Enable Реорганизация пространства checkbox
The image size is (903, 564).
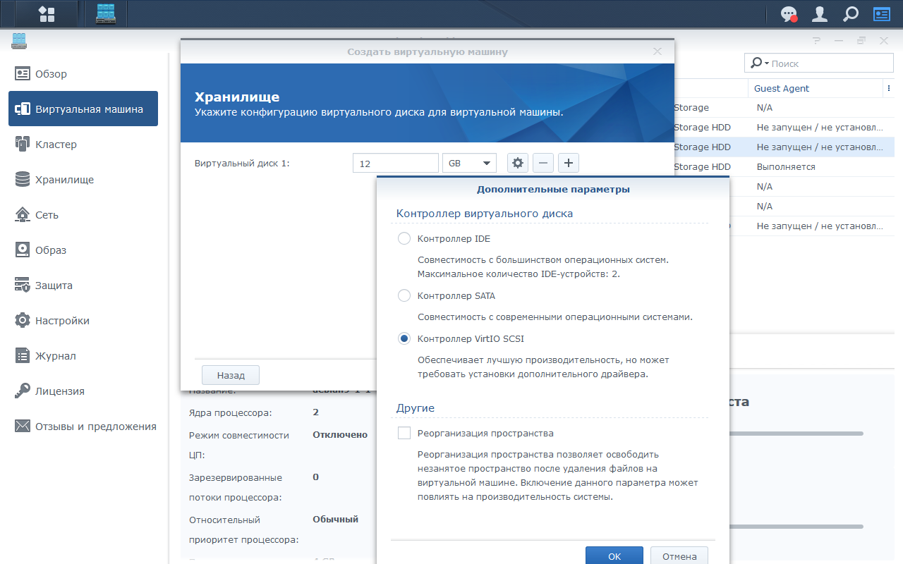[x=404, y=434]
